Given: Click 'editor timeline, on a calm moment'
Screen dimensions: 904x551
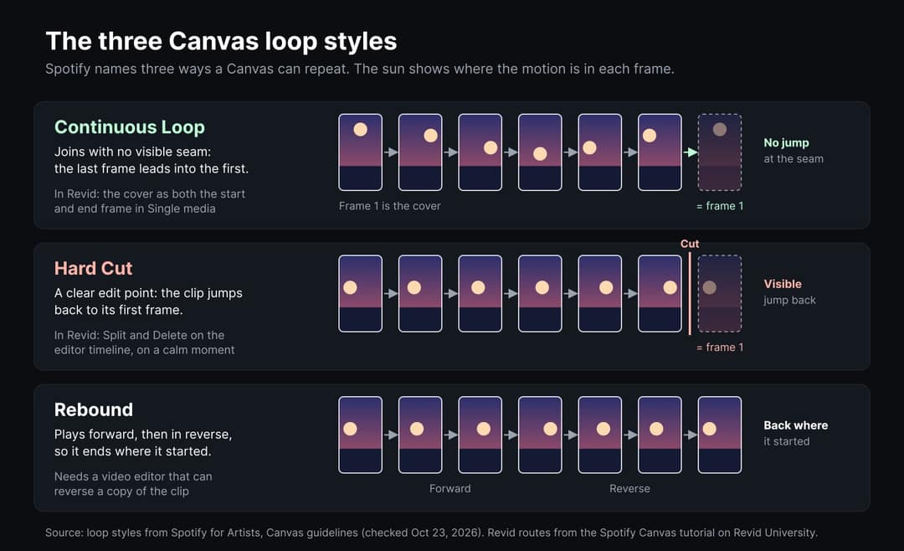Looking at the screenshot, I should click(x=144, y=350).
